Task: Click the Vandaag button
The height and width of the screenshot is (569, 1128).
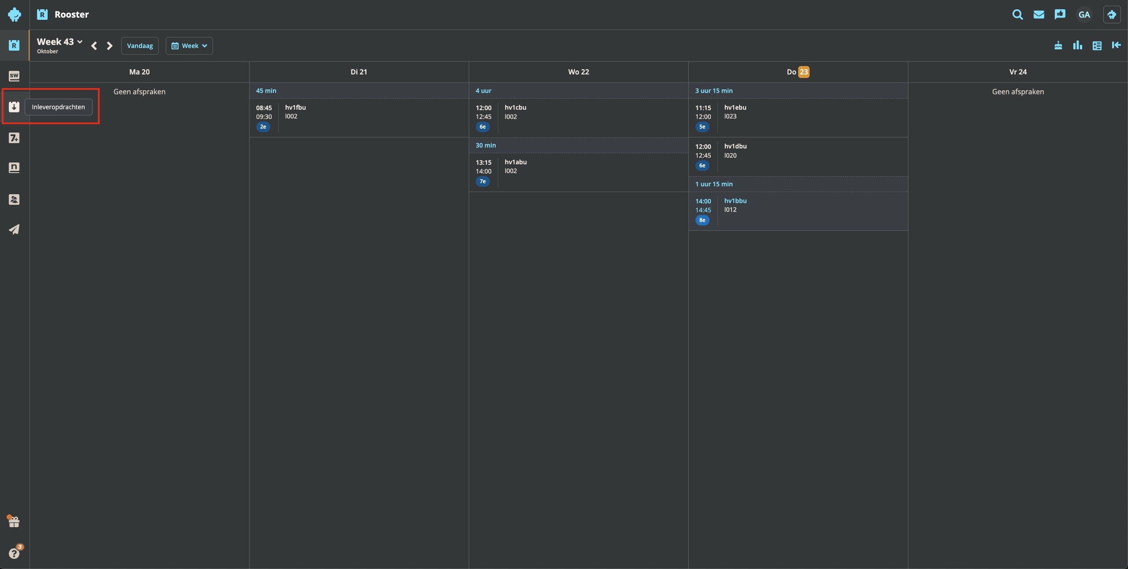Action: (140, 46)
